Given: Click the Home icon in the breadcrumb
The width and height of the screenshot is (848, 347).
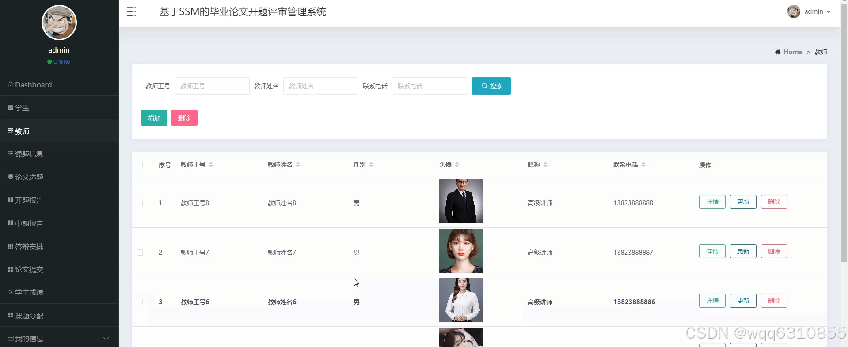Looking at the screenshot, I should 778,52.
